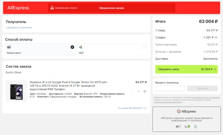Screen dimensions: 223x135
Task: Click the Оформить заказ green button
Action: pos(186,69)
